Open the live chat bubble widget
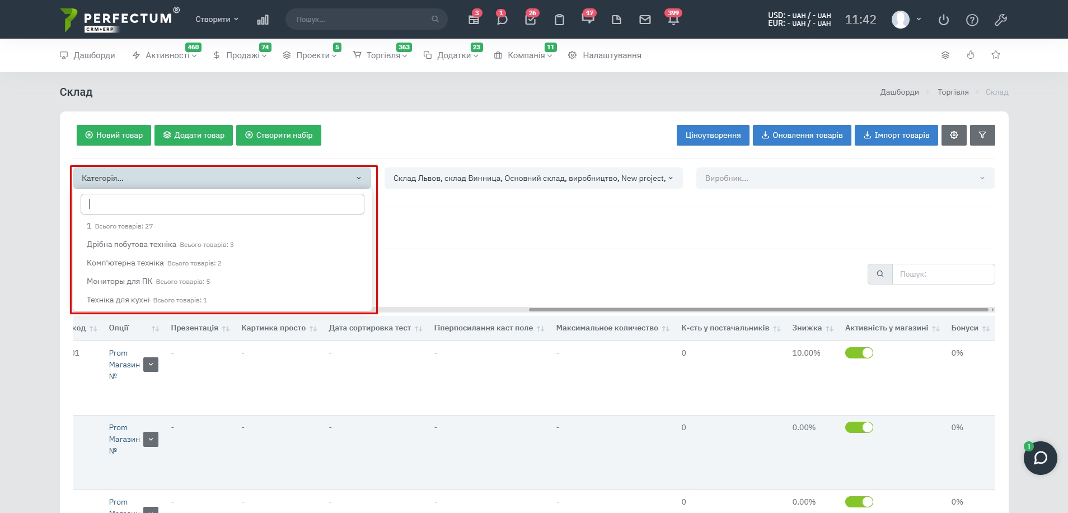The height and width of the screenshot is (513, 1068). click(x=1040, y=458)
